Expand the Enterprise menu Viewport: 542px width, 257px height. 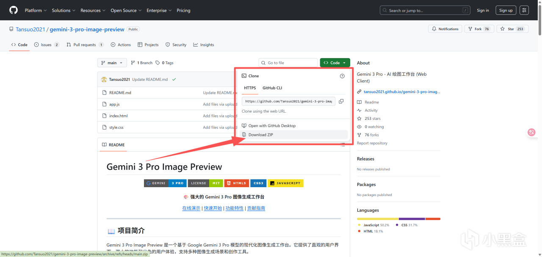[x=159, y=10]
